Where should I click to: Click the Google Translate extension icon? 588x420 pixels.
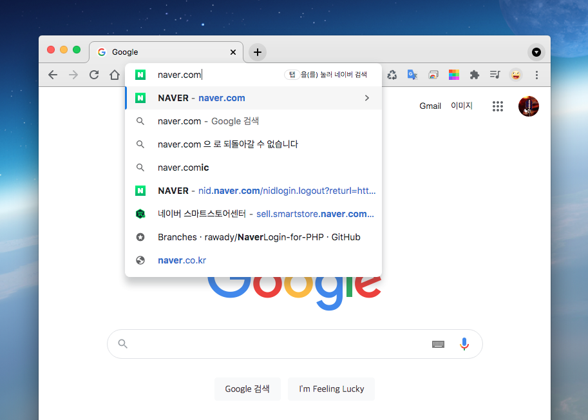coord(412,75)
